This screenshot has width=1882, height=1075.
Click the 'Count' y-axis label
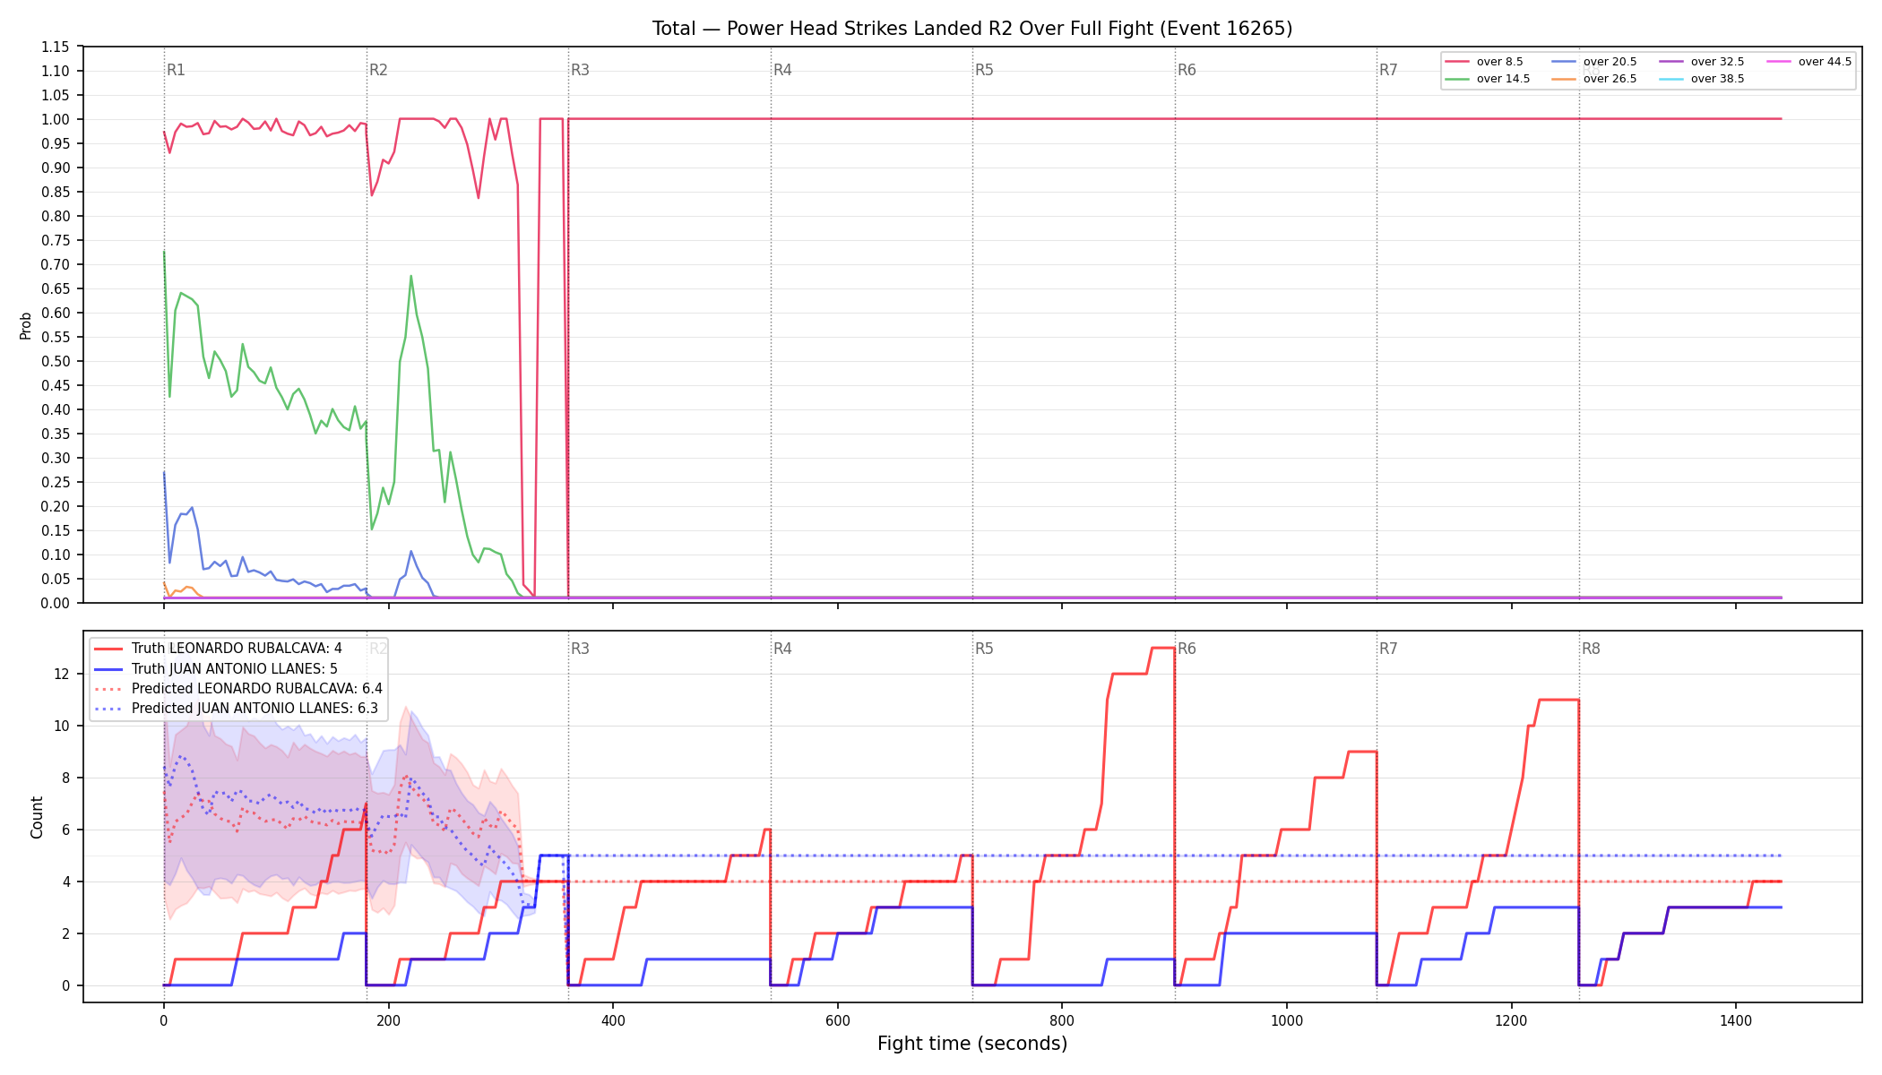point(37,817)
